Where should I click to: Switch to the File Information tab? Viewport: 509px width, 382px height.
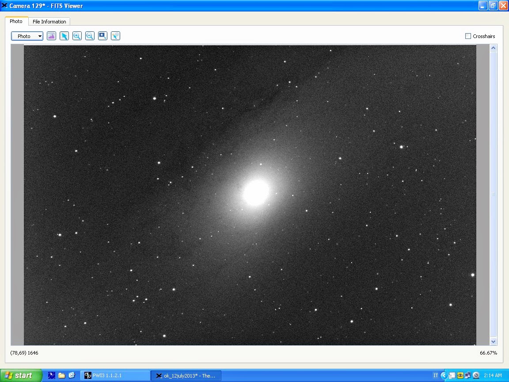(x=49, y=22)
